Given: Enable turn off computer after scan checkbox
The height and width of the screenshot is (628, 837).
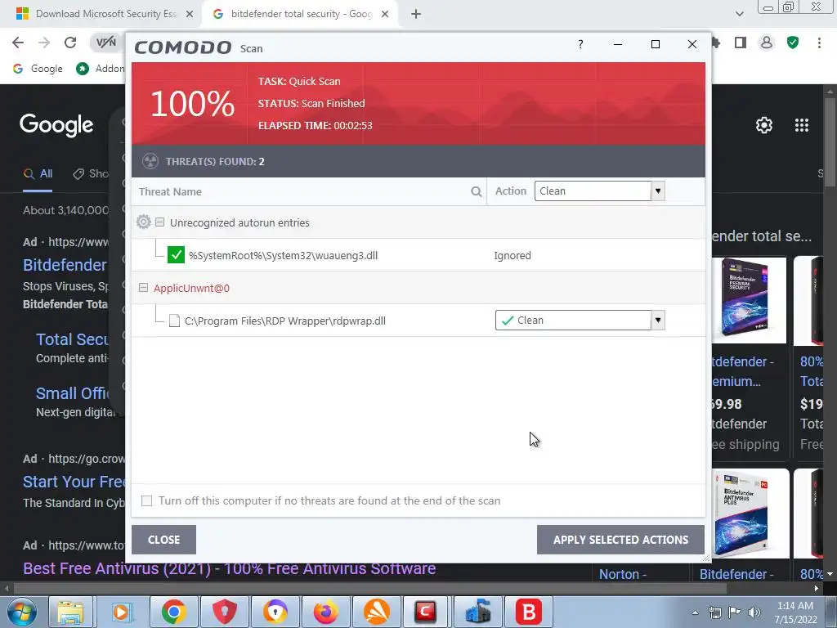Looking at the screenshot, I should pyautogui.click(x=147, y=500).
